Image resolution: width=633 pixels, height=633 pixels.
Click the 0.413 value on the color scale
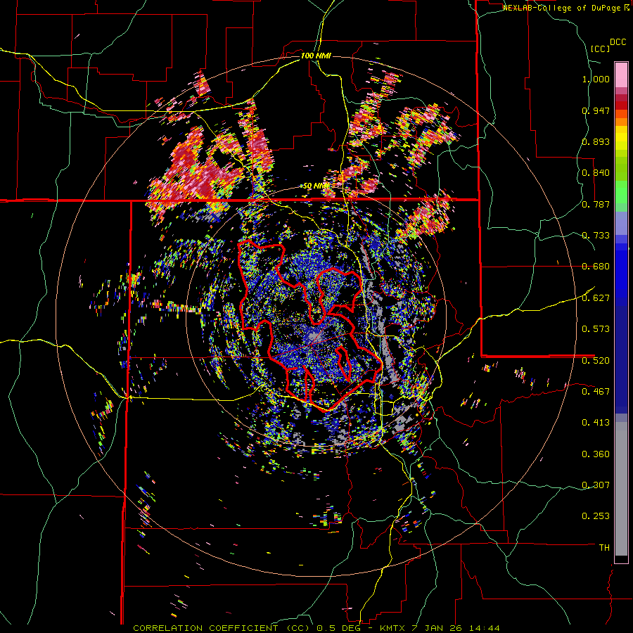(596, 423)
